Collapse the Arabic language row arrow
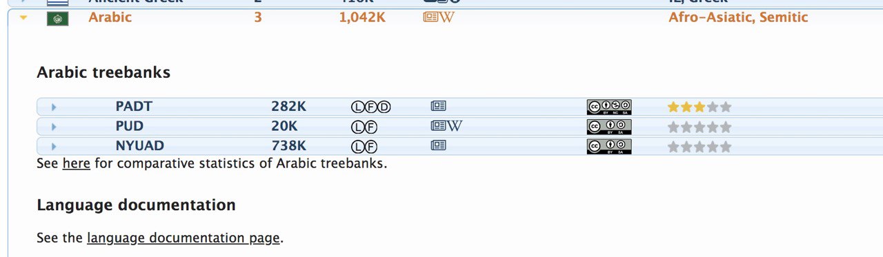Viewport: 883px width, 257px height. [x=23, y=18]
